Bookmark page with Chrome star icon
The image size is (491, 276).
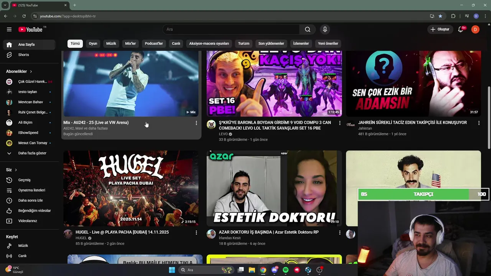440,16
